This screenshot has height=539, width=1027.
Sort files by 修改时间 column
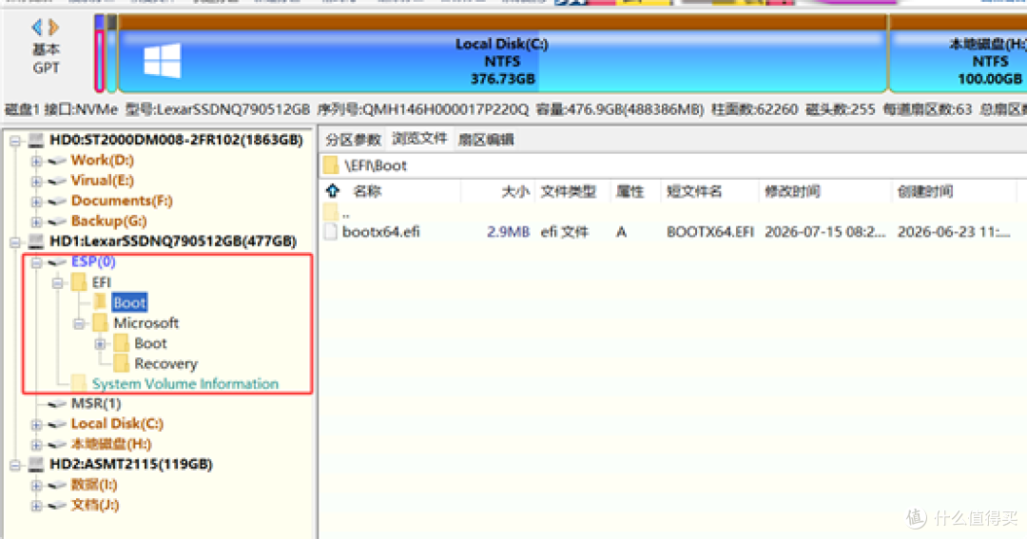(792, 192)
